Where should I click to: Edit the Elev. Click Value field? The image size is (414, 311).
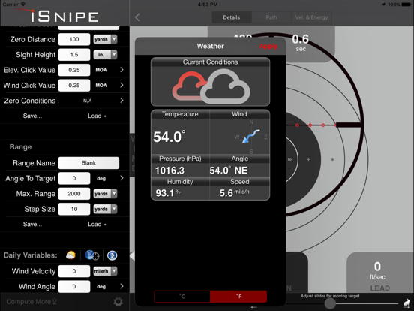tap(74, 70)
